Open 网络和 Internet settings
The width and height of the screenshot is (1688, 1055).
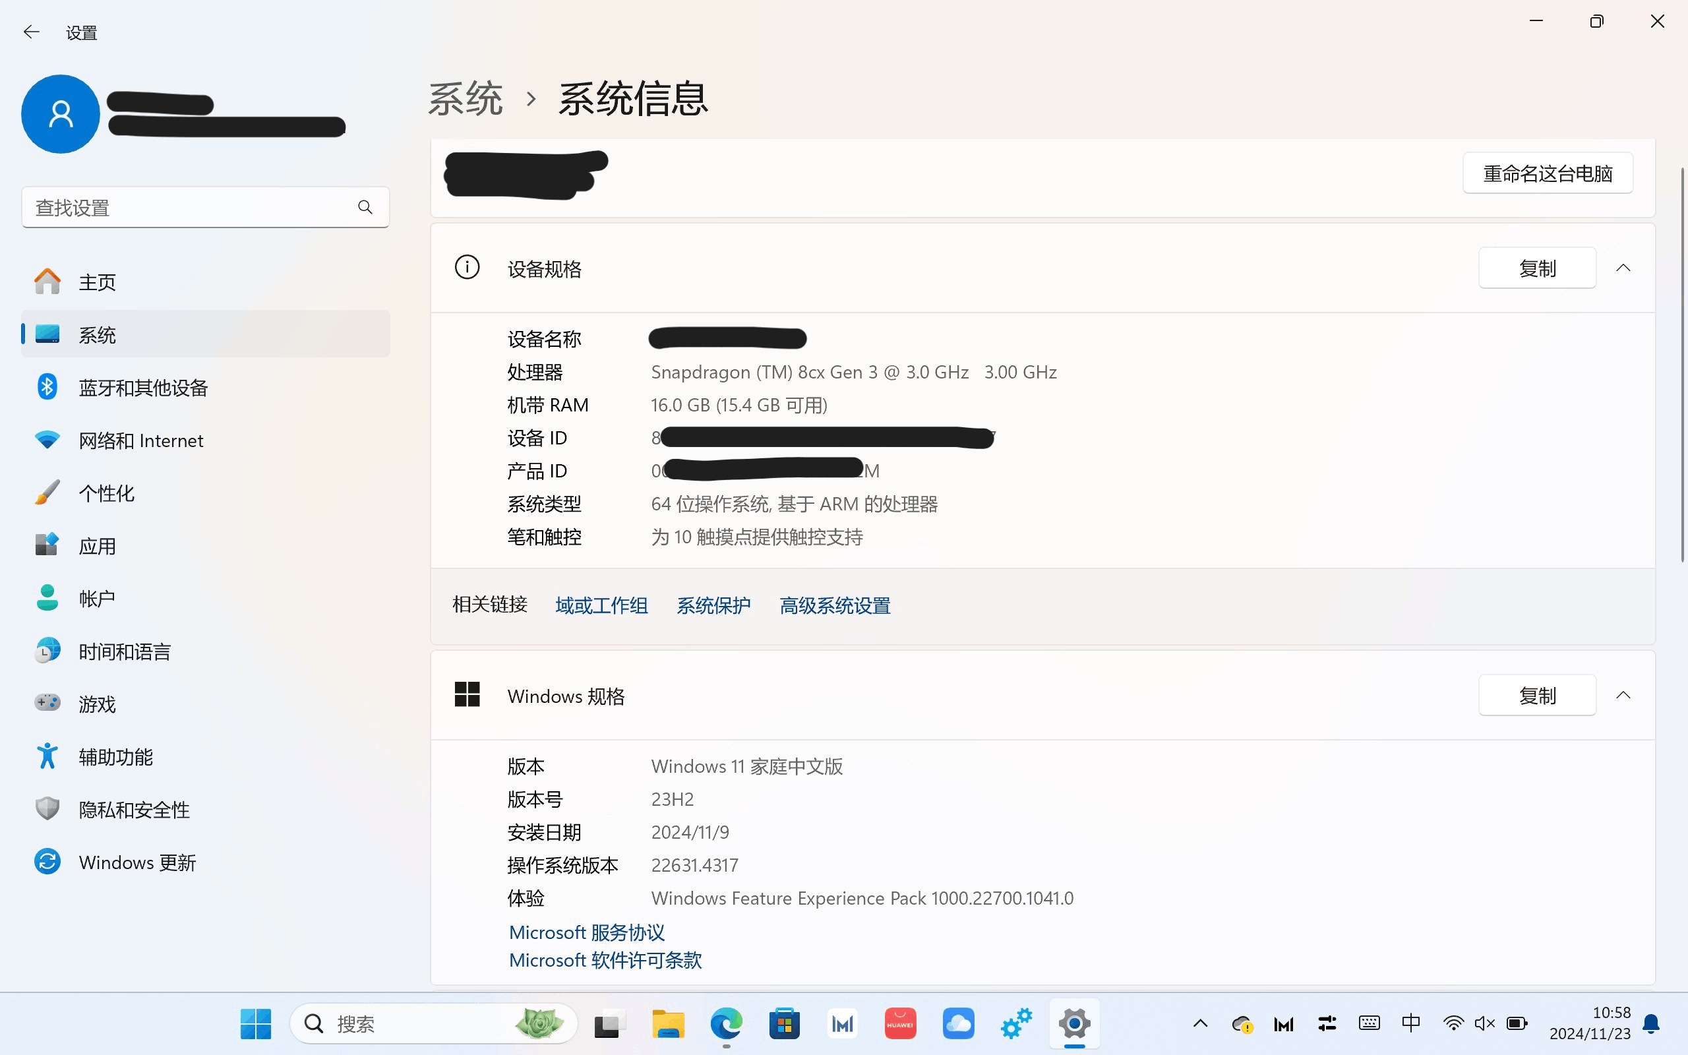tap(205, 440)
